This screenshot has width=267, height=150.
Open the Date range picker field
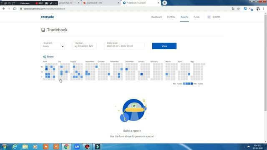click(124, 46)
